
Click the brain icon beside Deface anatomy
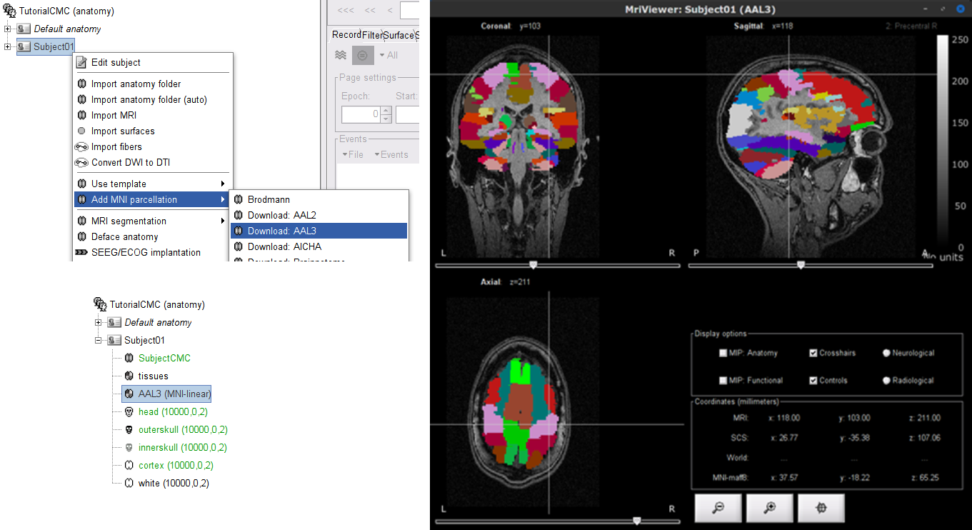[x=81, y=236]
